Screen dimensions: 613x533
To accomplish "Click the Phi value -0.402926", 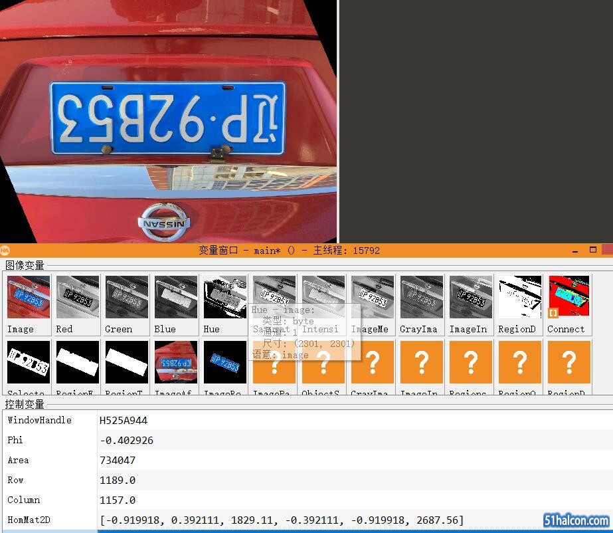I will pos(127,441).
